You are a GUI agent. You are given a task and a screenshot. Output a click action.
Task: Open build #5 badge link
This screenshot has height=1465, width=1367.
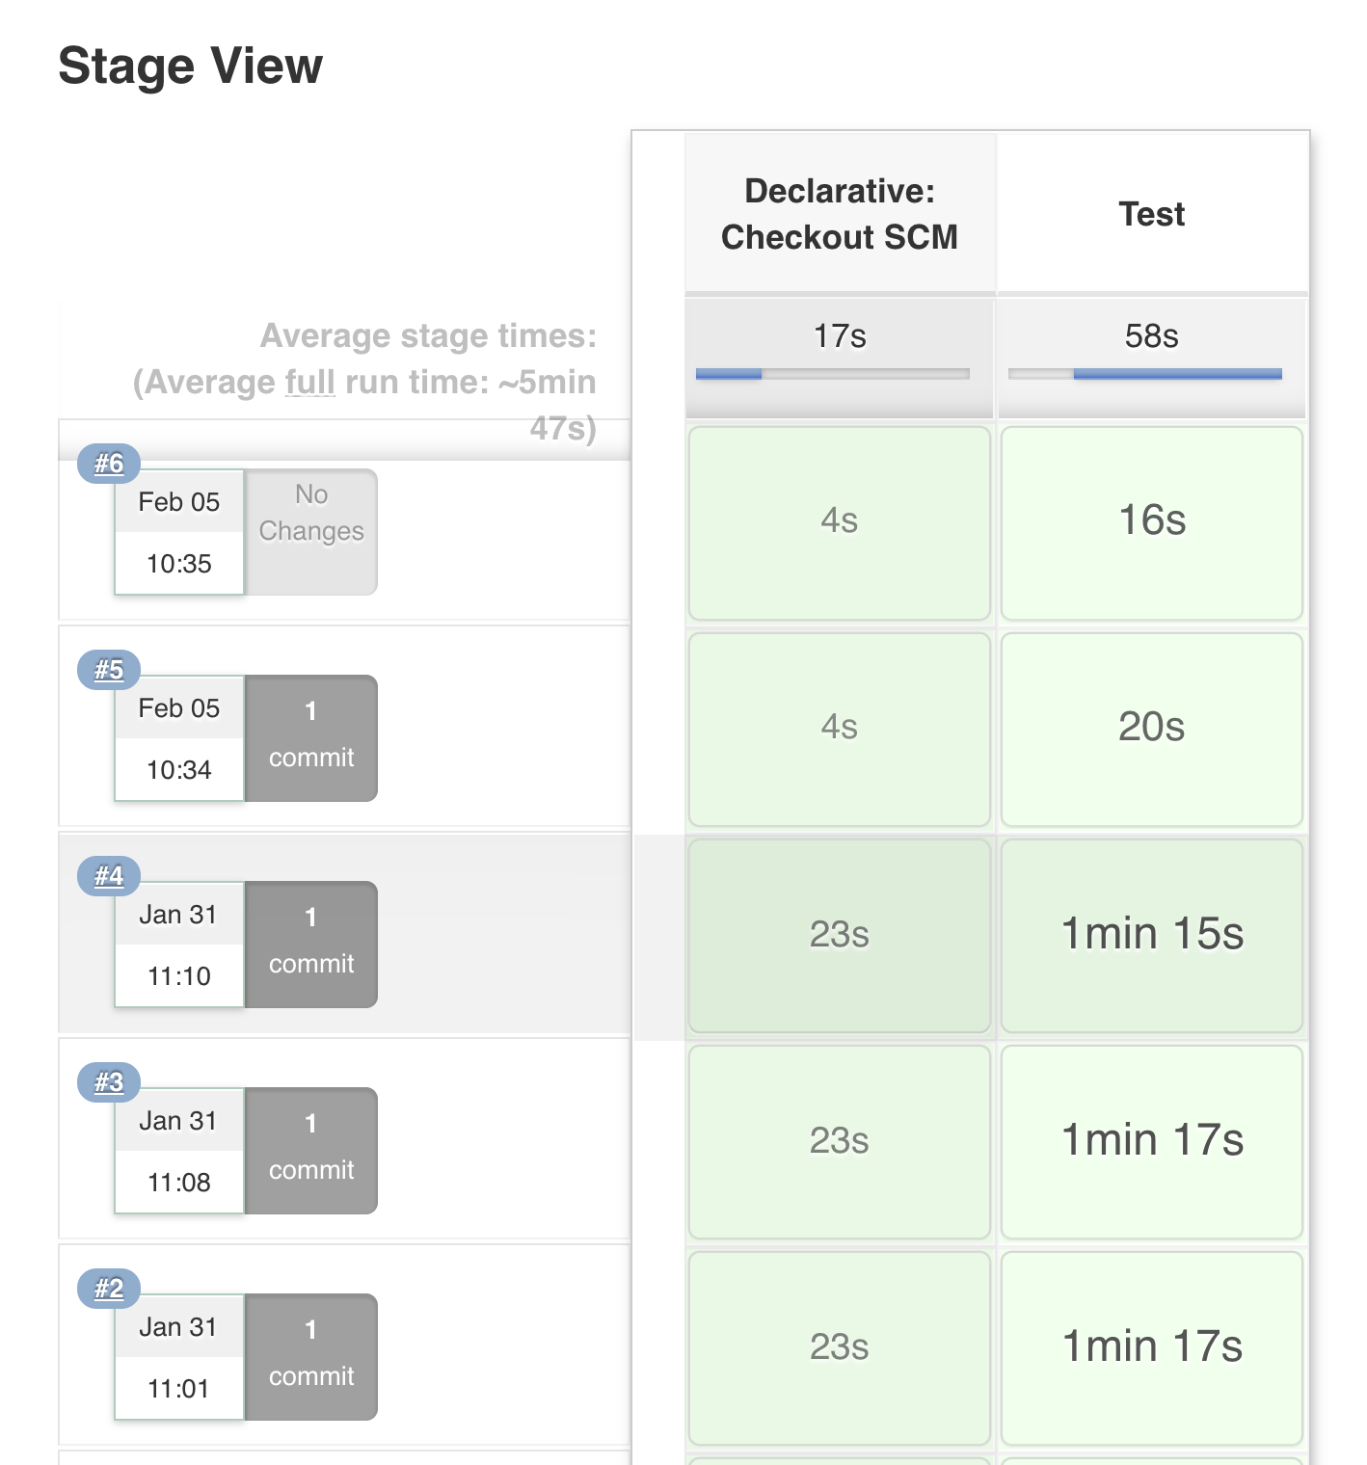[x=109, y=670]
